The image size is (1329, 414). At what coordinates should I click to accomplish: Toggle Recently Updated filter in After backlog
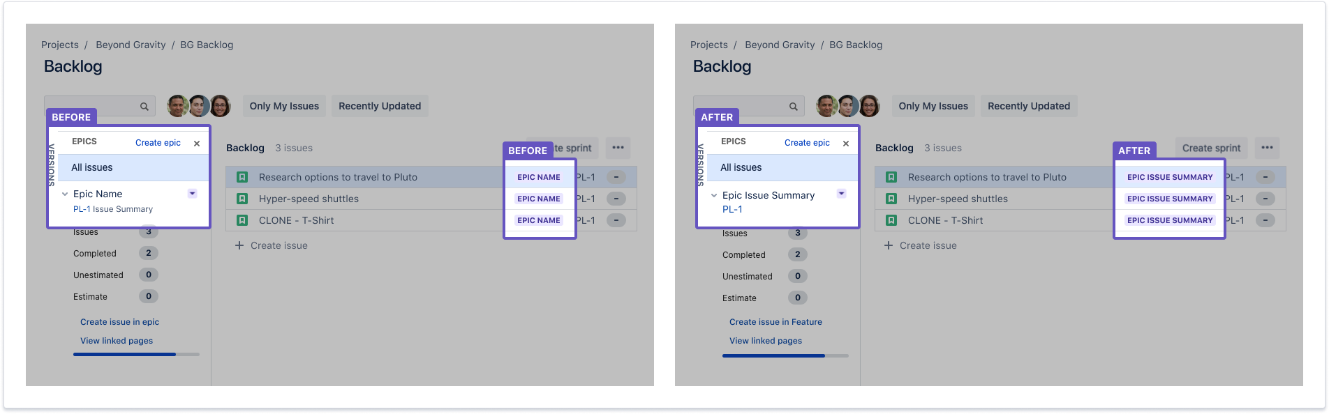(1029, 106)
